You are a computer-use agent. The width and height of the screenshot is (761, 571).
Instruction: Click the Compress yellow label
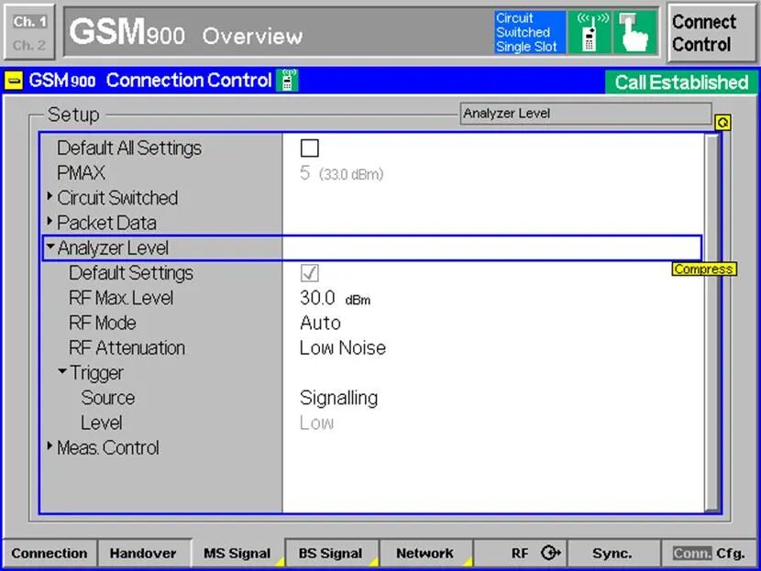point(704,269)
